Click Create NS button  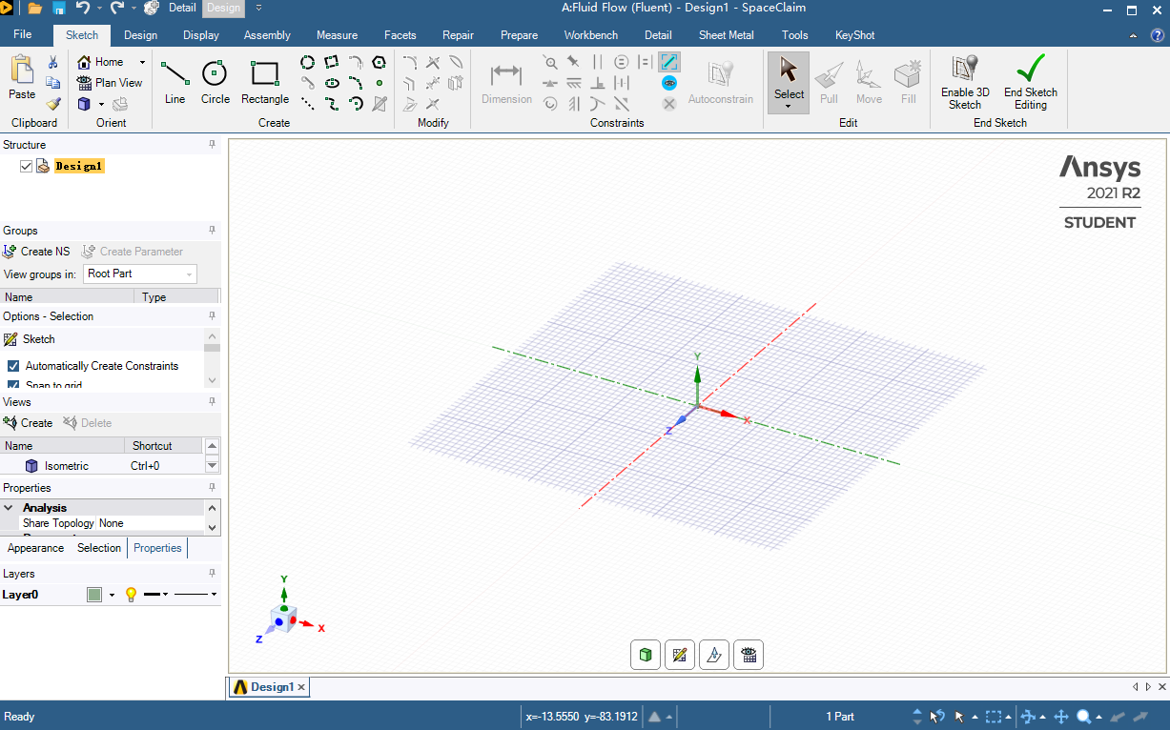click(x=36, y=252)
